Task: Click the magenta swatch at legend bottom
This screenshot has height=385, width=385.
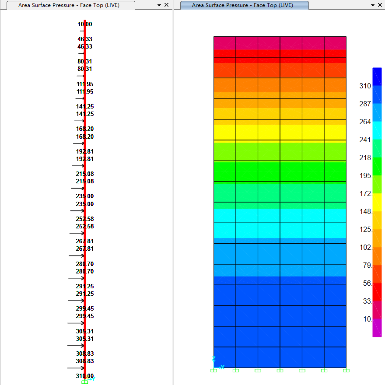Action: pyautogui.click(x=377, y=328)
